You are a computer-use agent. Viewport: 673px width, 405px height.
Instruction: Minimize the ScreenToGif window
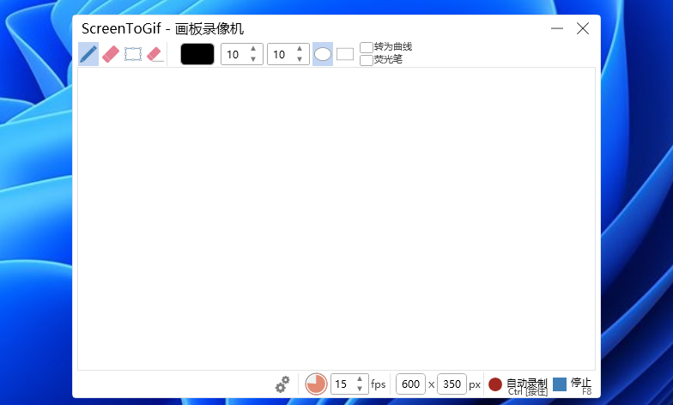tap(557, 28)
